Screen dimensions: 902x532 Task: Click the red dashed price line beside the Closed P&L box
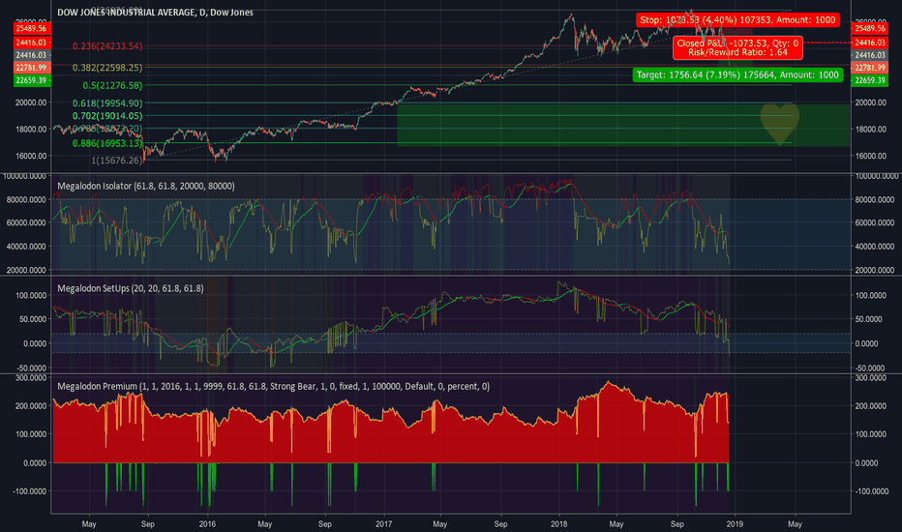pos(827,43)
